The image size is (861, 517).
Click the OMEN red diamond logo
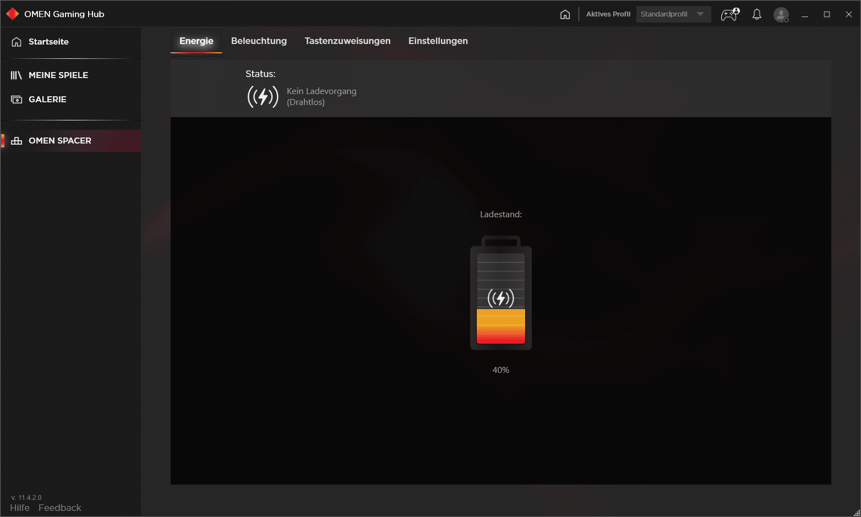pos(13,14)
